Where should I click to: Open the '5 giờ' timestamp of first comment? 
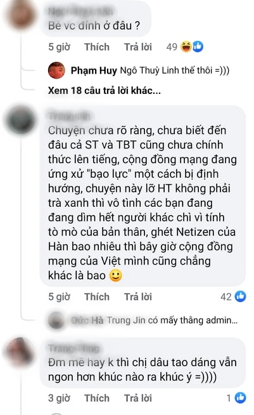pos(59,47)
